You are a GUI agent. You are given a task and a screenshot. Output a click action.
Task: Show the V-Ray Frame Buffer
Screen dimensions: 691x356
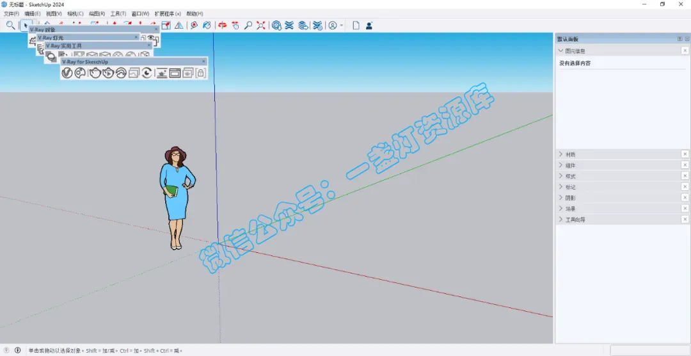162,73
